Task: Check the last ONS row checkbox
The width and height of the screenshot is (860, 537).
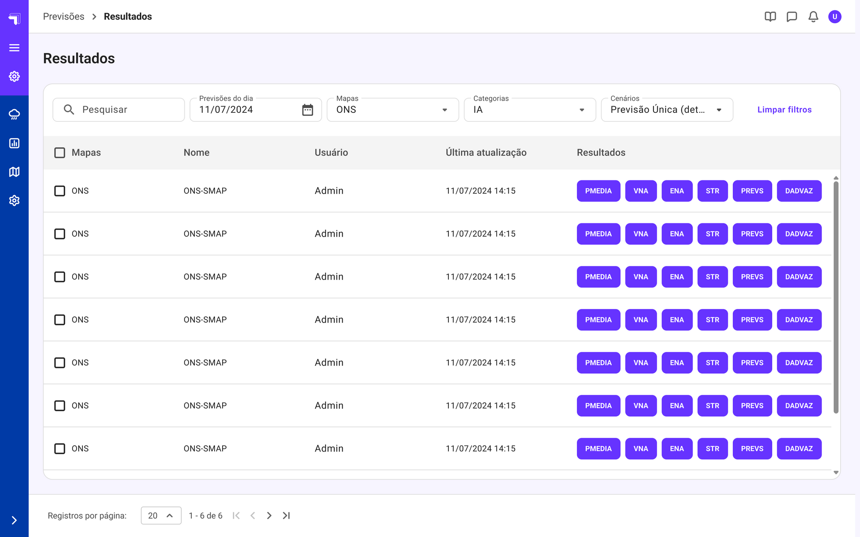Action: pos(60,449)
